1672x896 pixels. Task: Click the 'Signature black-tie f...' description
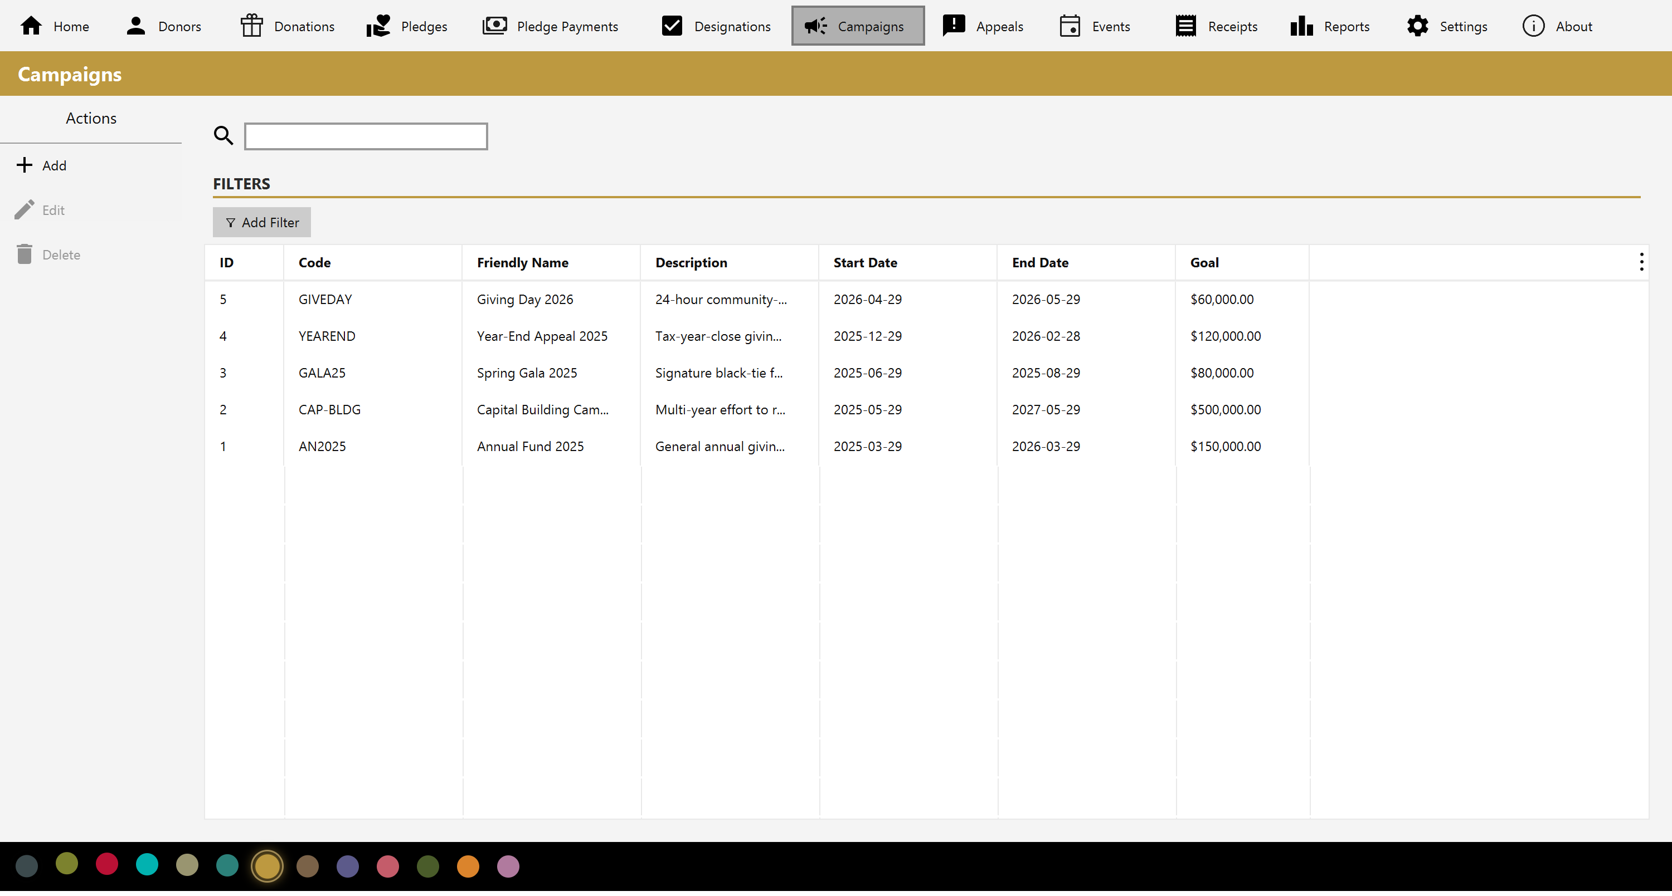tap(718, 373)
